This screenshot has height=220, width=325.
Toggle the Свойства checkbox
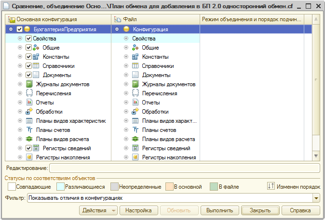28,39
